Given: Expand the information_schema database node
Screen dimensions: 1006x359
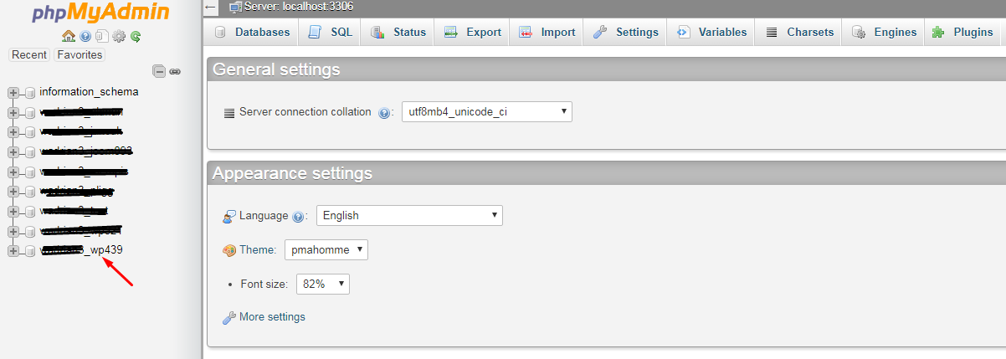Looking at the screenshot, I should (13, 92).
